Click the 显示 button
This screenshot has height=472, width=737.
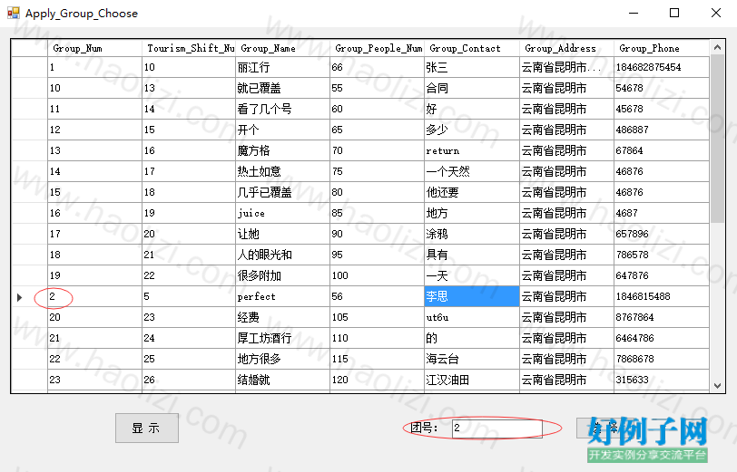147,428
